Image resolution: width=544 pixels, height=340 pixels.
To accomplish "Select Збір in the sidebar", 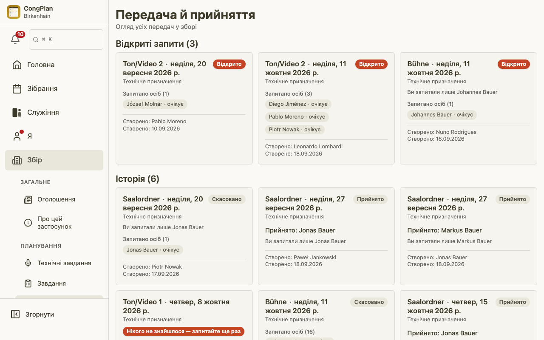I will point(54,160).
